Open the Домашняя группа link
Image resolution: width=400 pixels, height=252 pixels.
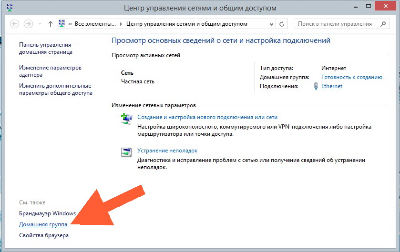[43, 224]
